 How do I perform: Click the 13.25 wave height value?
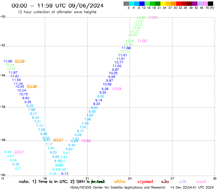(135, 32)
